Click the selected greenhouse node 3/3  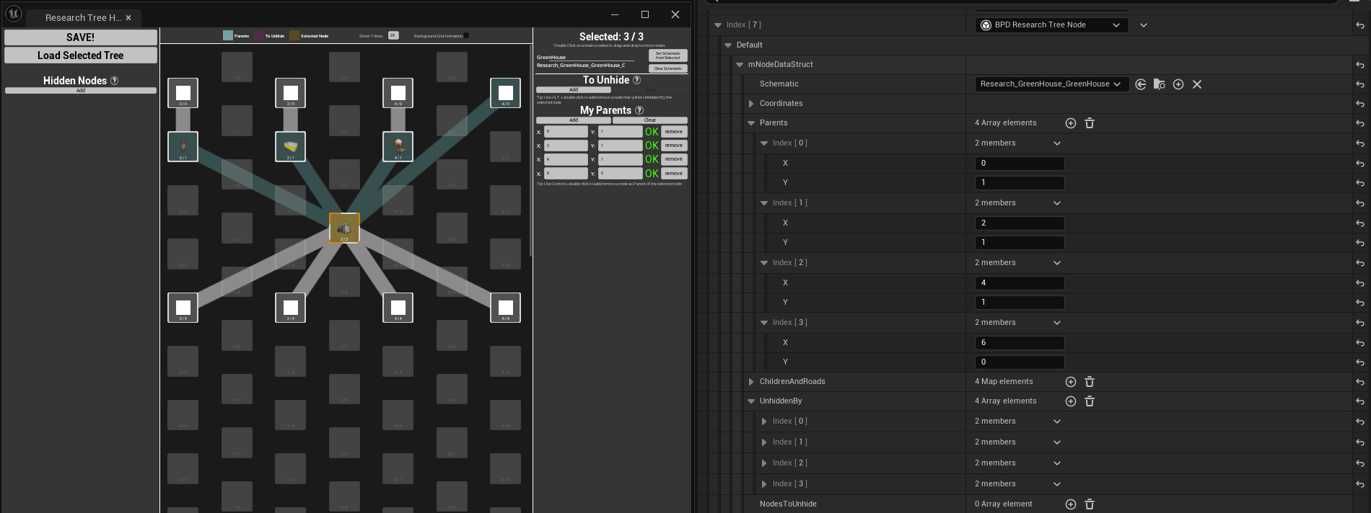pos(344,228)
